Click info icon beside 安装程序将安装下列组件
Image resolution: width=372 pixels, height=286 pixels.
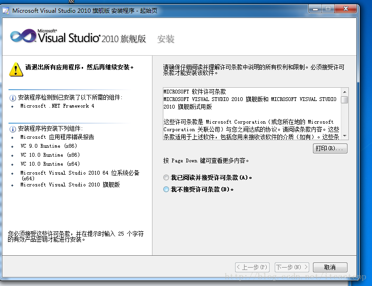[13, 129]
